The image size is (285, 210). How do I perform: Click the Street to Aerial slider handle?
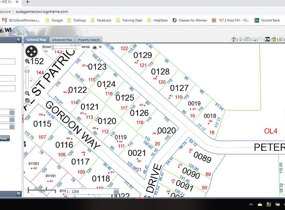tap(53, 47)
